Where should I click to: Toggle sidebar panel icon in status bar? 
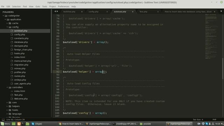3,120
